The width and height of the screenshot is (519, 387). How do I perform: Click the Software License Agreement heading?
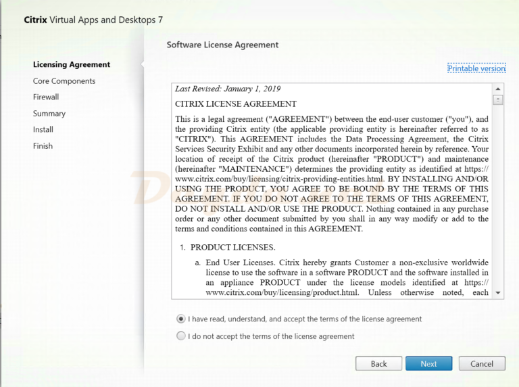222,45
